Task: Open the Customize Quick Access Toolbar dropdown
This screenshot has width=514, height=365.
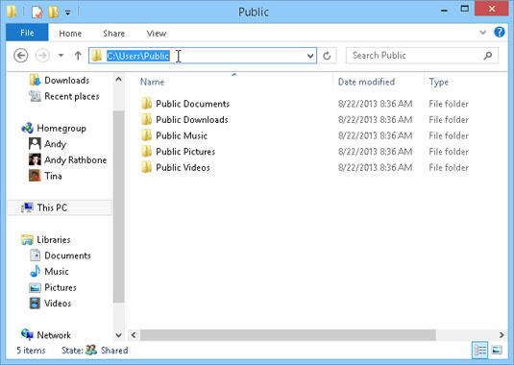Action: click(x=67, y=12)
